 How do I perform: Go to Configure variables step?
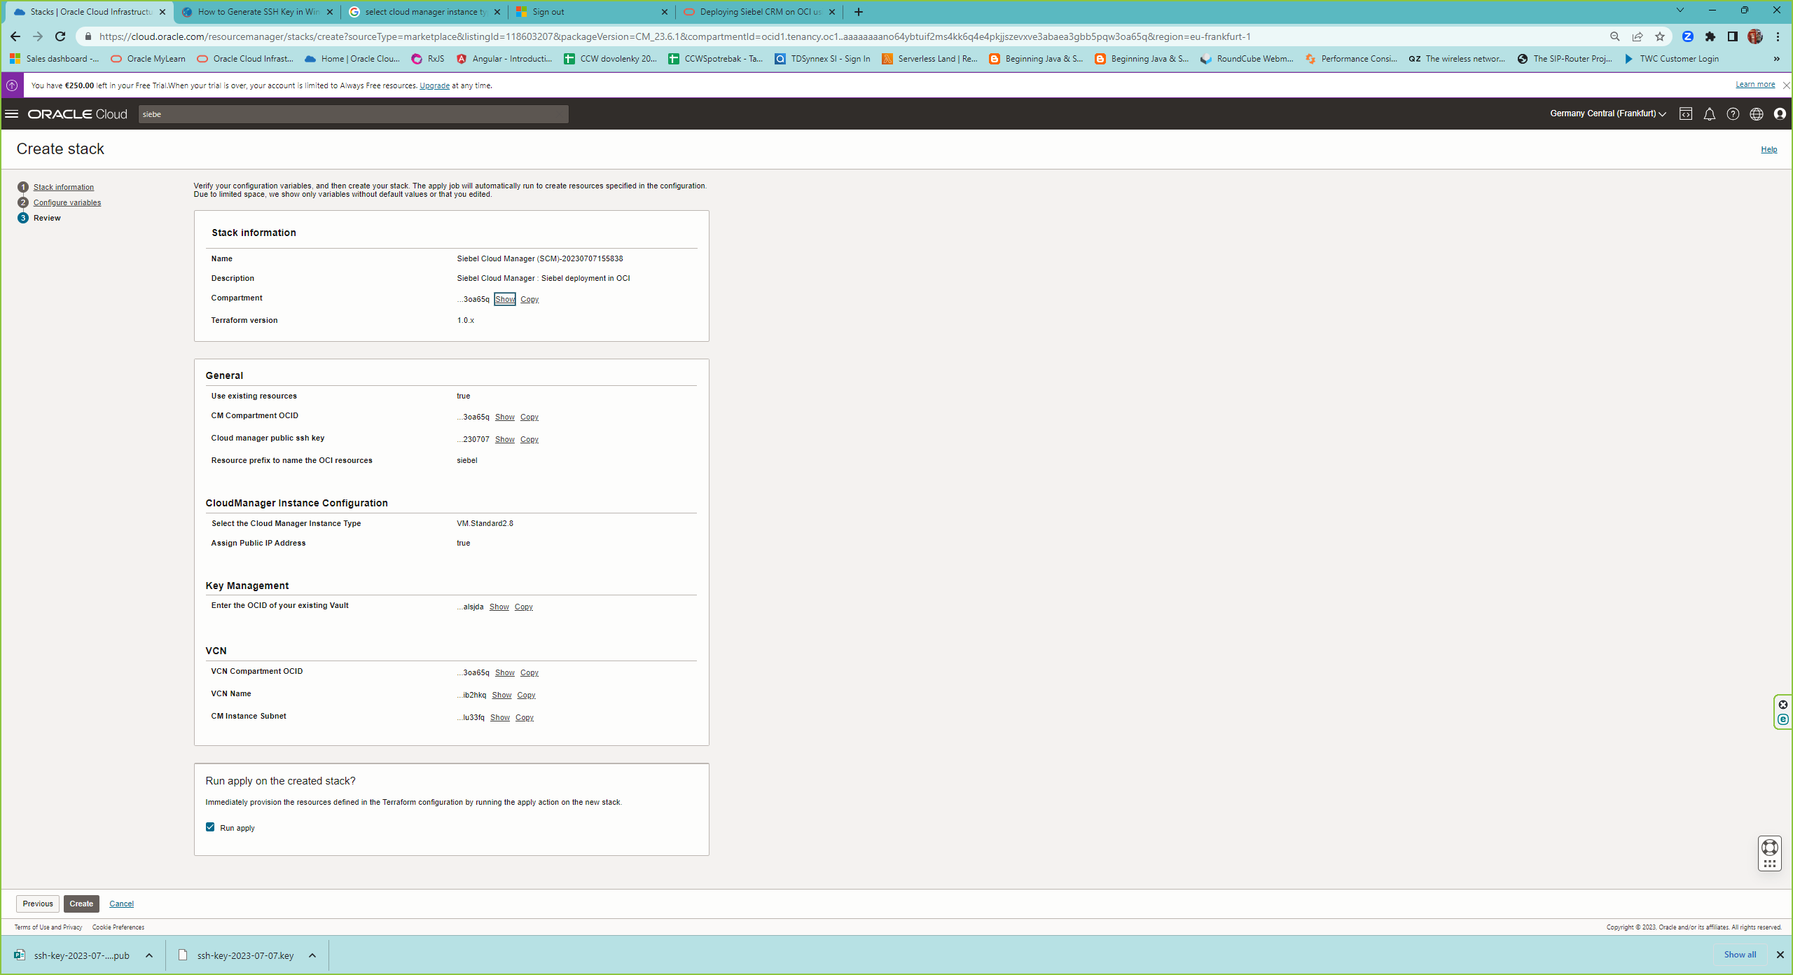[x=67, y=202]
